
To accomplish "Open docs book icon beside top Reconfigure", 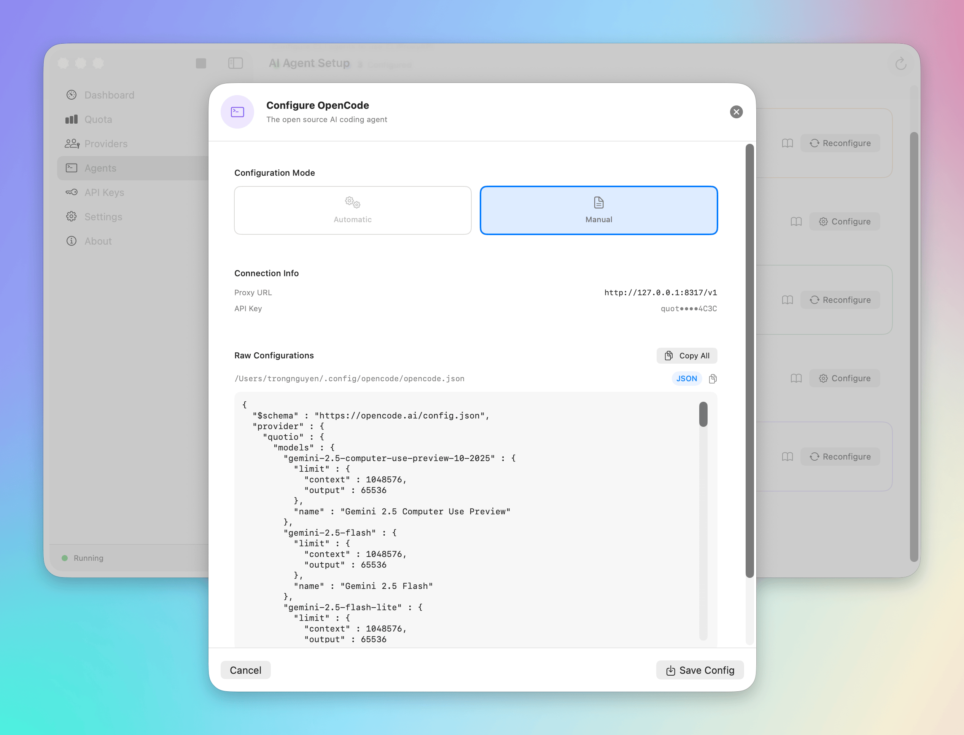I will 787,143.
